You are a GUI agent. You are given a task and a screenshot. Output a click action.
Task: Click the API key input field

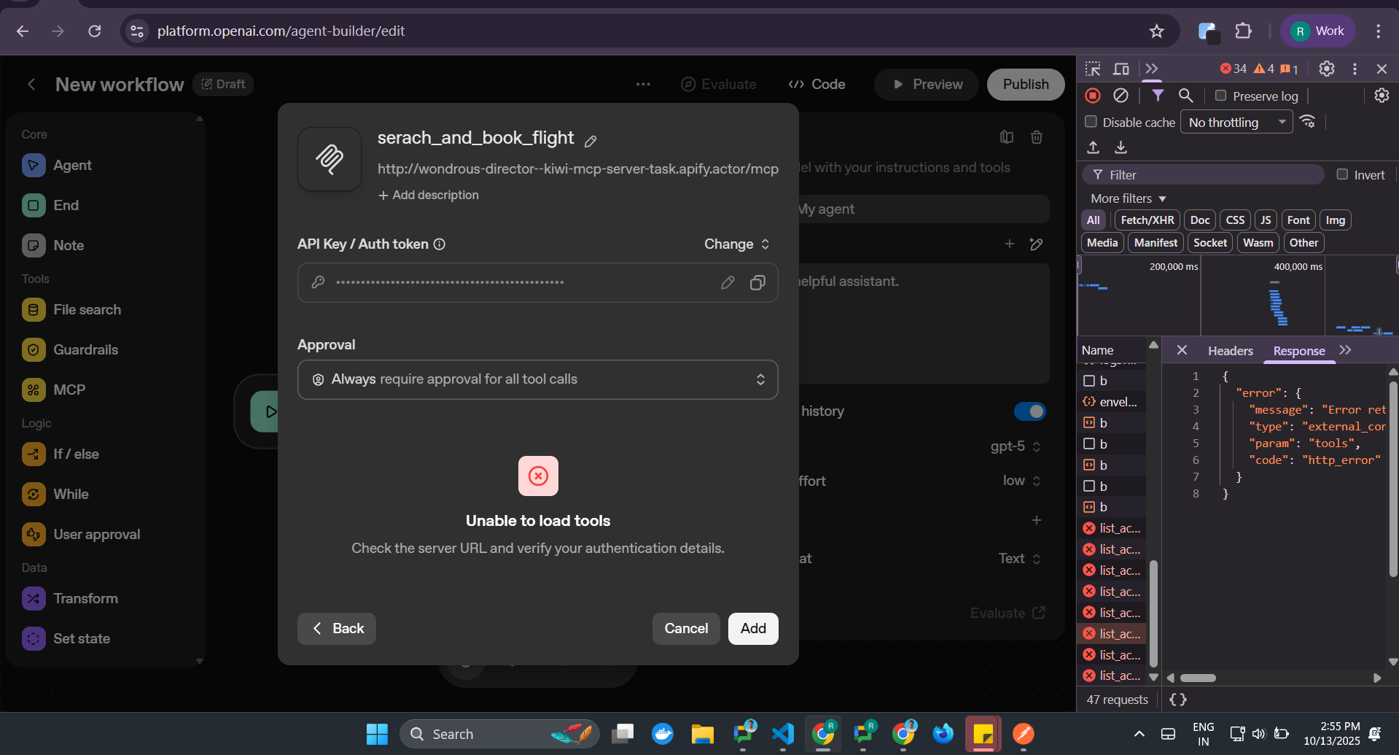(x=538, y=282)
